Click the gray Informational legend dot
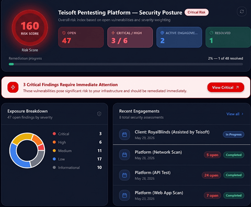This screenshot has width=251, height=207. 54,167
